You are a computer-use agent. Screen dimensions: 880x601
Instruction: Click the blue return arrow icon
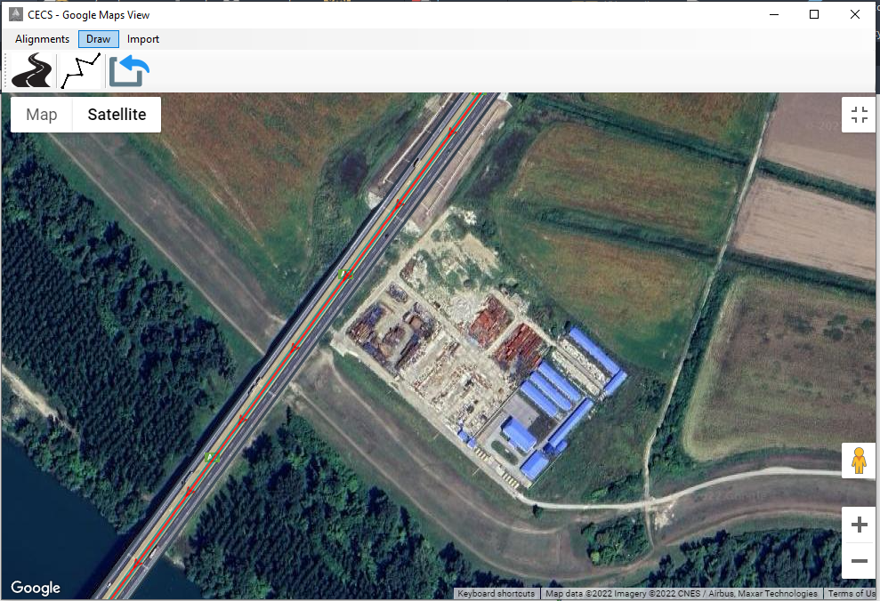tap(129, 71)
